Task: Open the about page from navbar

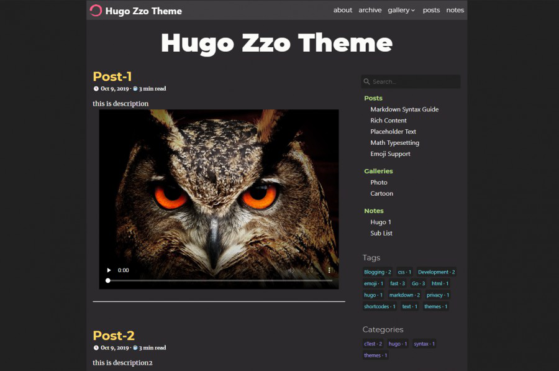Action: point(342,10)
